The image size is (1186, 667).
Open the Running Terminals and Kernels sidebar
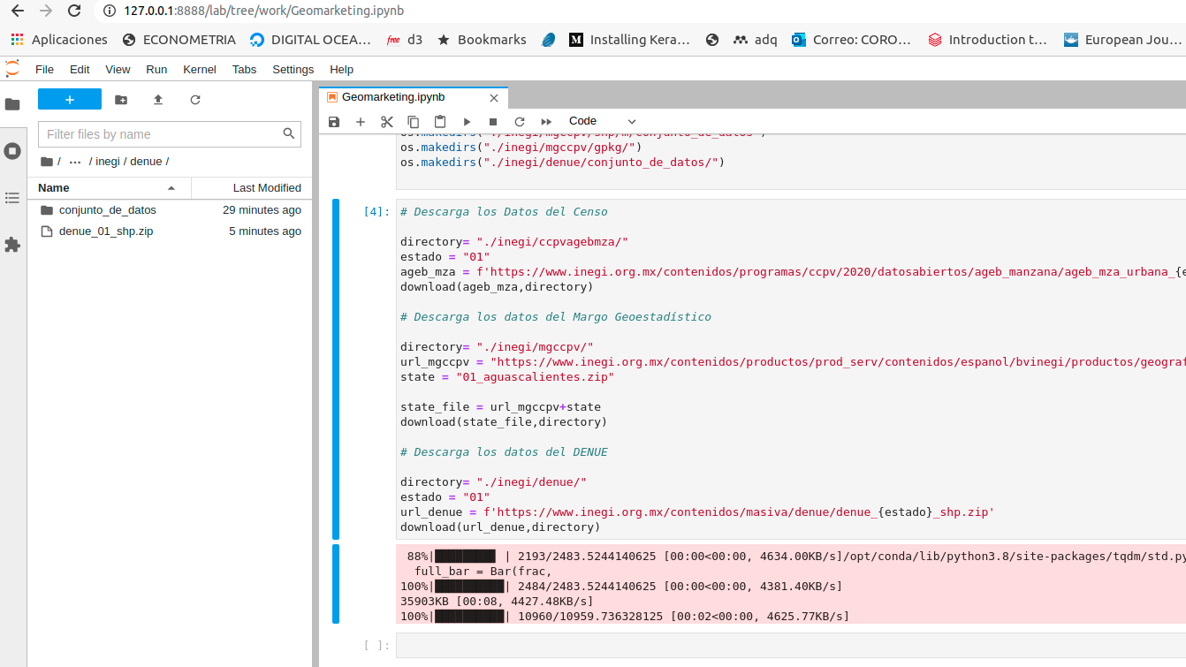pyautogui.click(x=12, y=150)
